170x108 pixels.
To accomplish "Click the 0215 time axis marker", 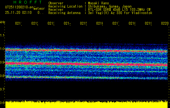I will [83, 23].
